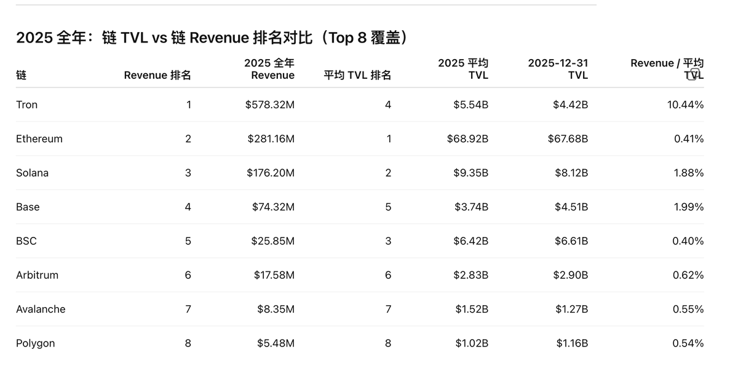Screen dimensions: 738x368
Task: Click Polygon revenue value $5.48M
Action: [276, 343]
